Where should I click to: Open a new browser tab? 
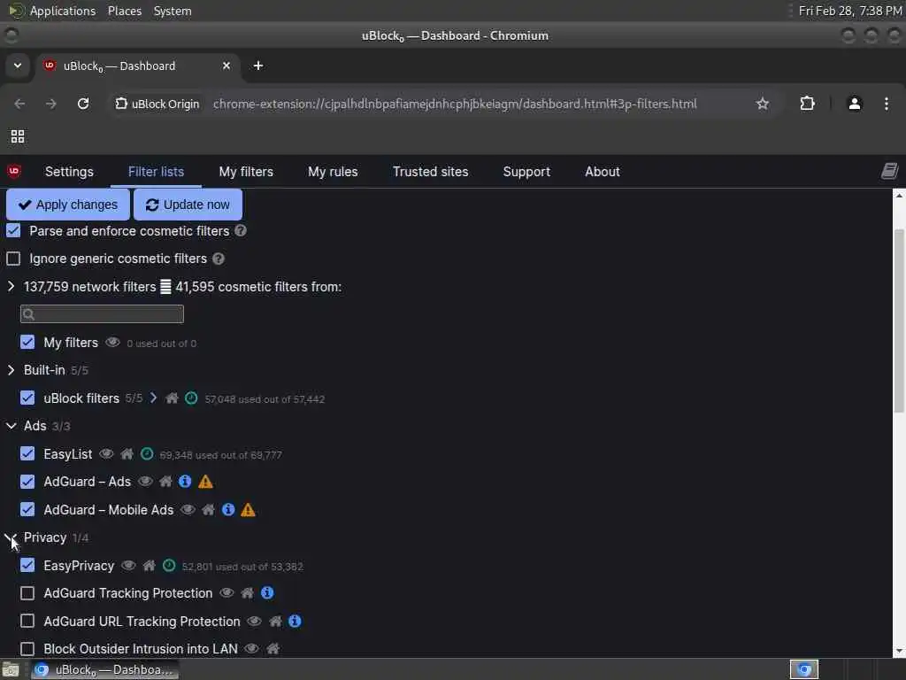(258, 66)
